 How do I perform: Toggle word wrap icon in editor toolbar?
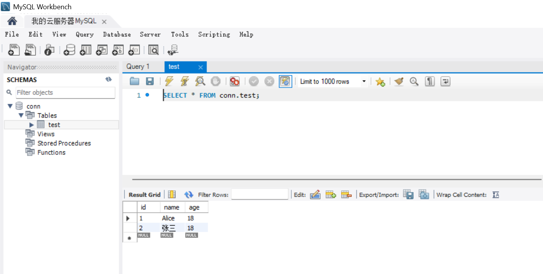(x=446, y=81)
